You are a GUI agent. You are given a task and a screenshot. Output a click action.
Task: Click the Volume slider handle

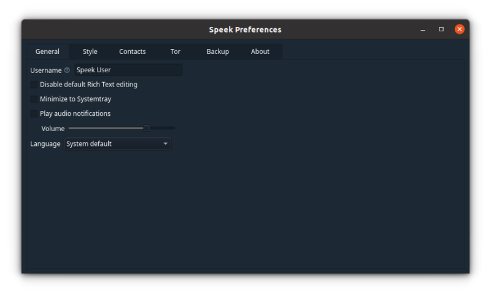[x=146, y=128]
